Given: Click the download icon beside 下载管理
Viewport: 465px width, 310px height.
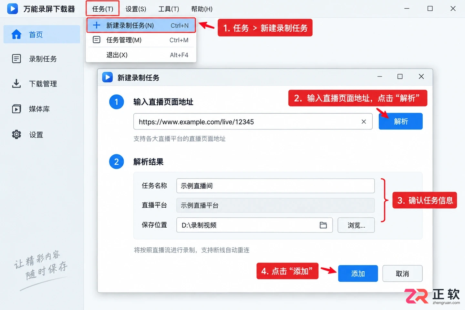Looking at the screenshot, I should (16, 84).
